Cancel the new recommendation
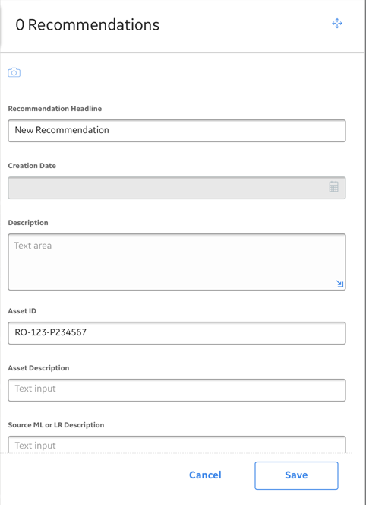 (x=205, y=475)
